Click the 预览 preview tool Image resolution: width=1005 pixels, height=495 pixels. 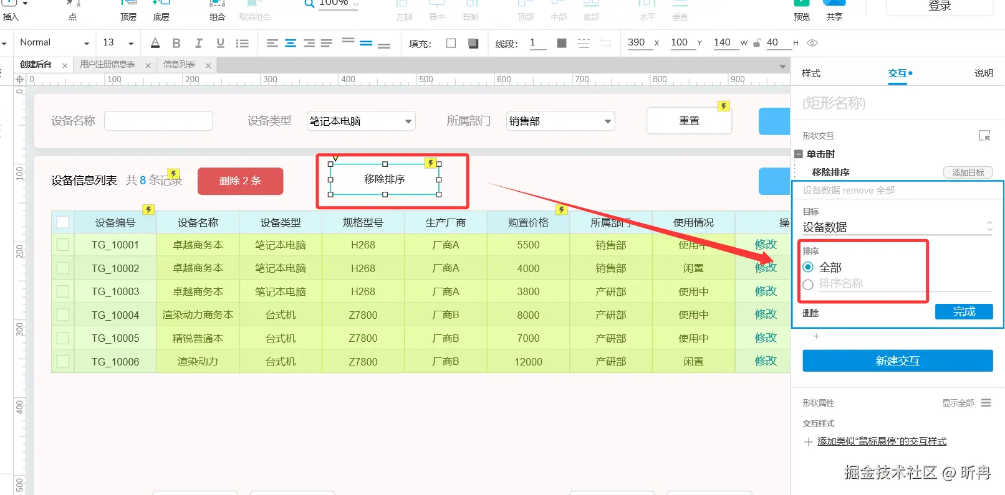point(802,11)
